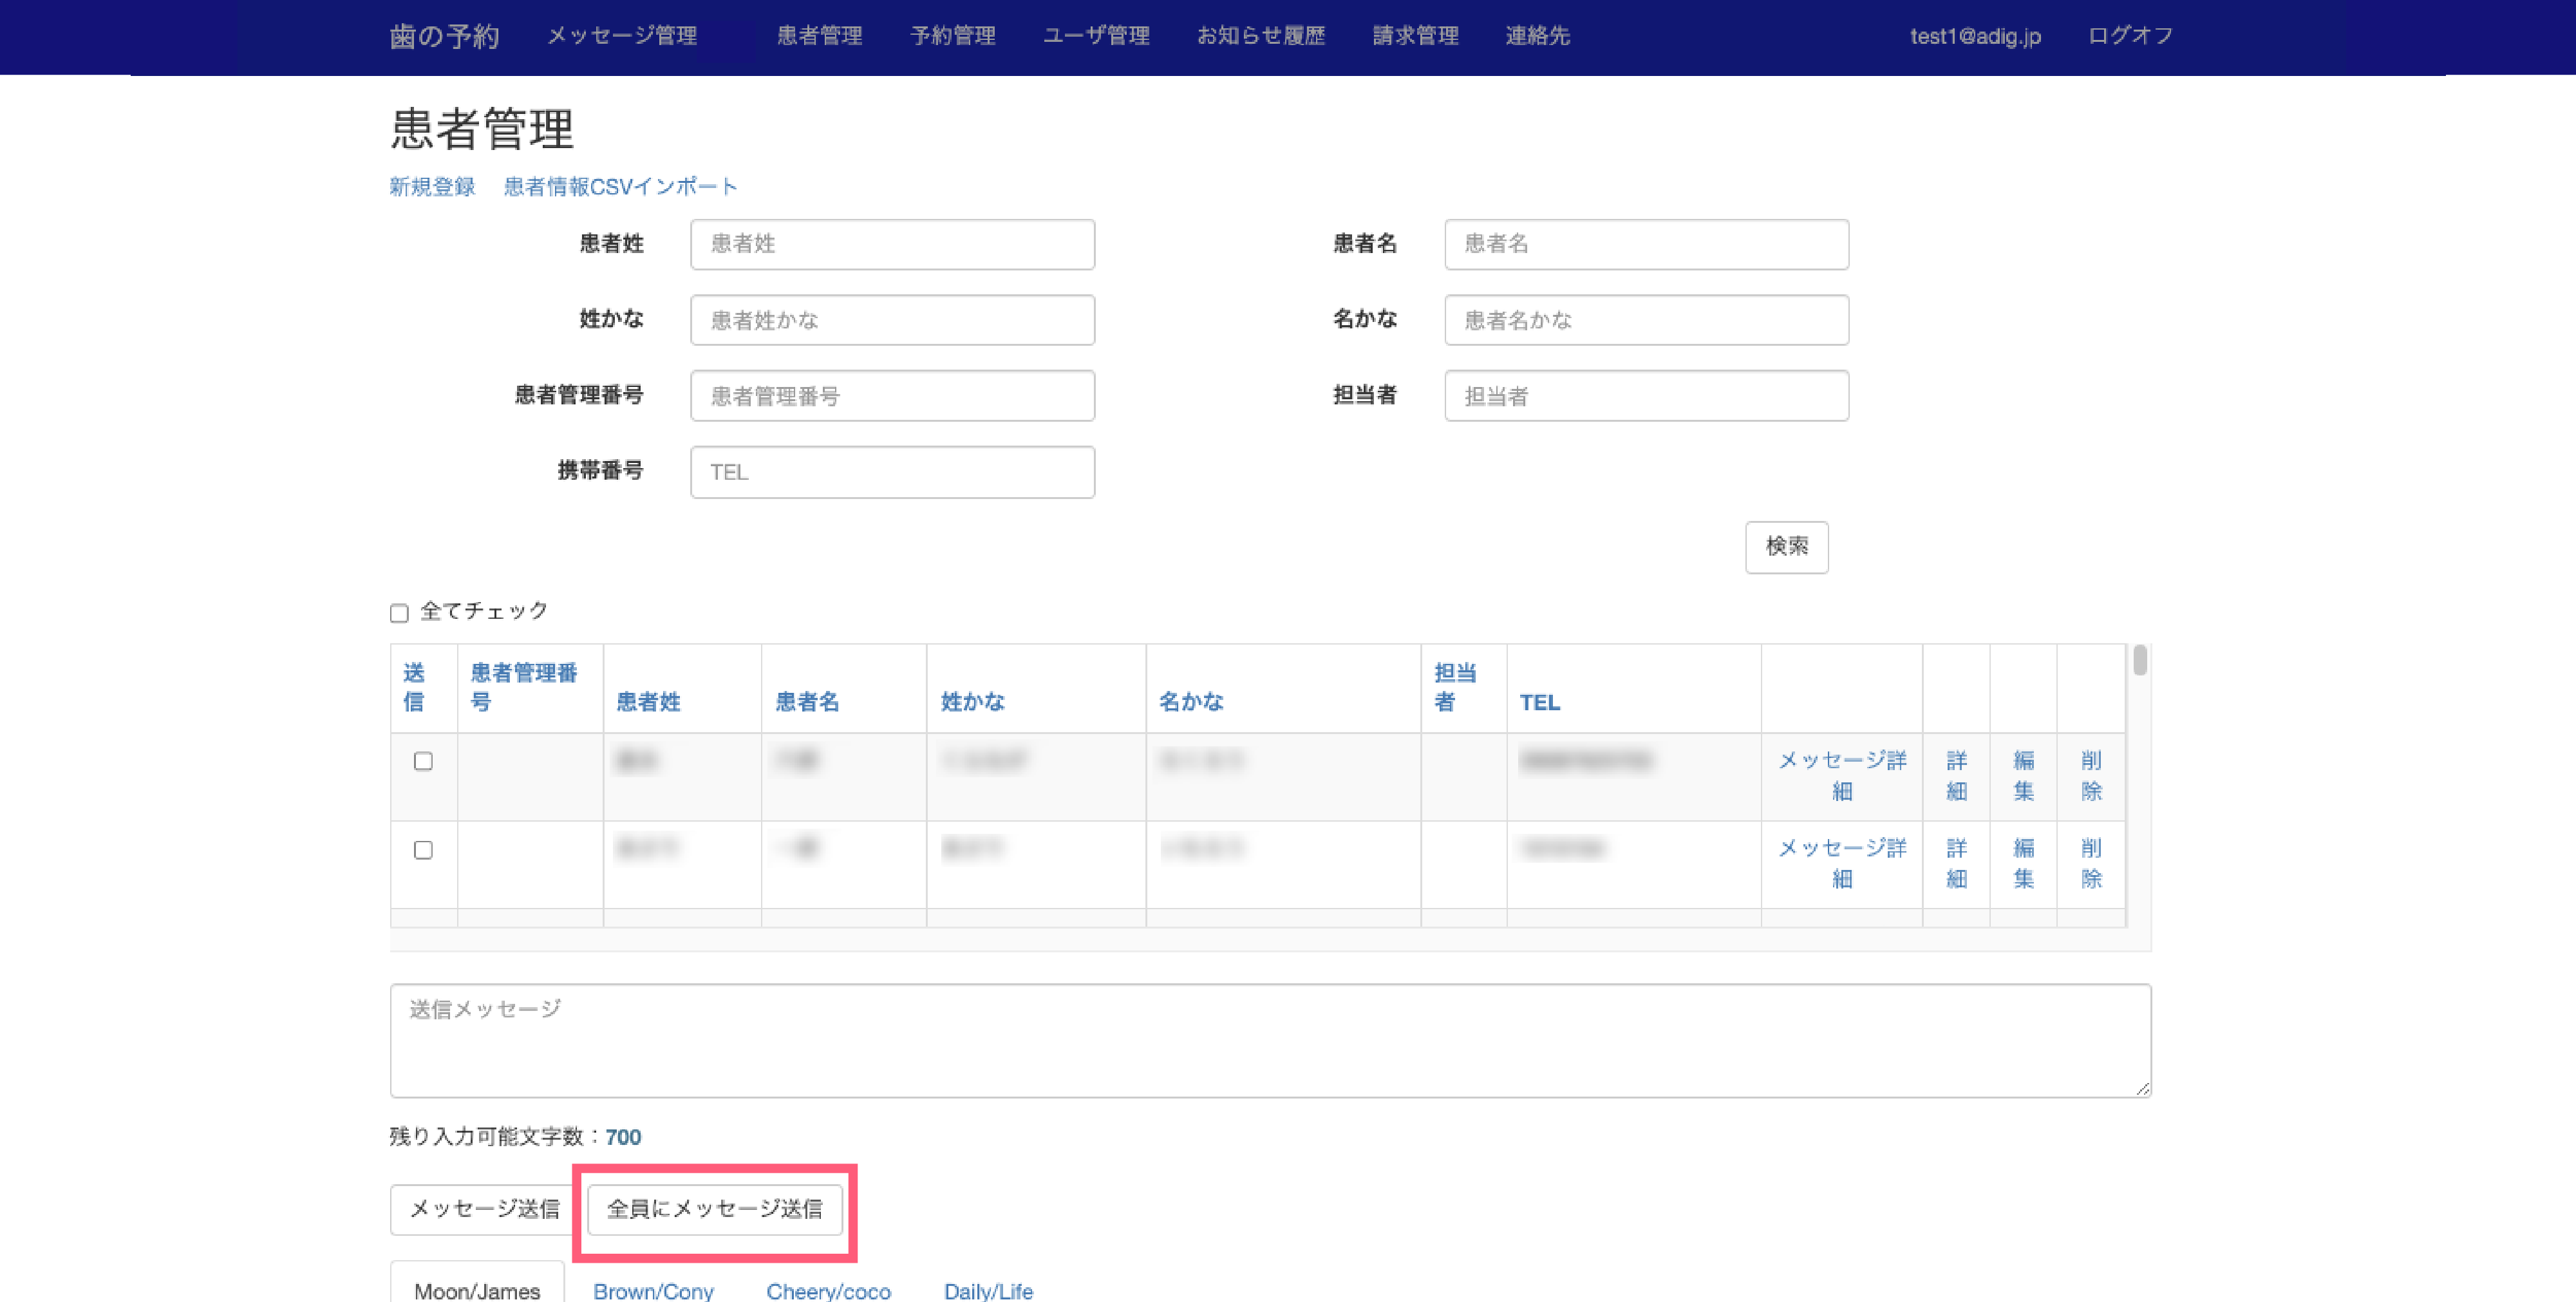Select お知らせ履歴 in navbar

click(x=1260, y=36)
